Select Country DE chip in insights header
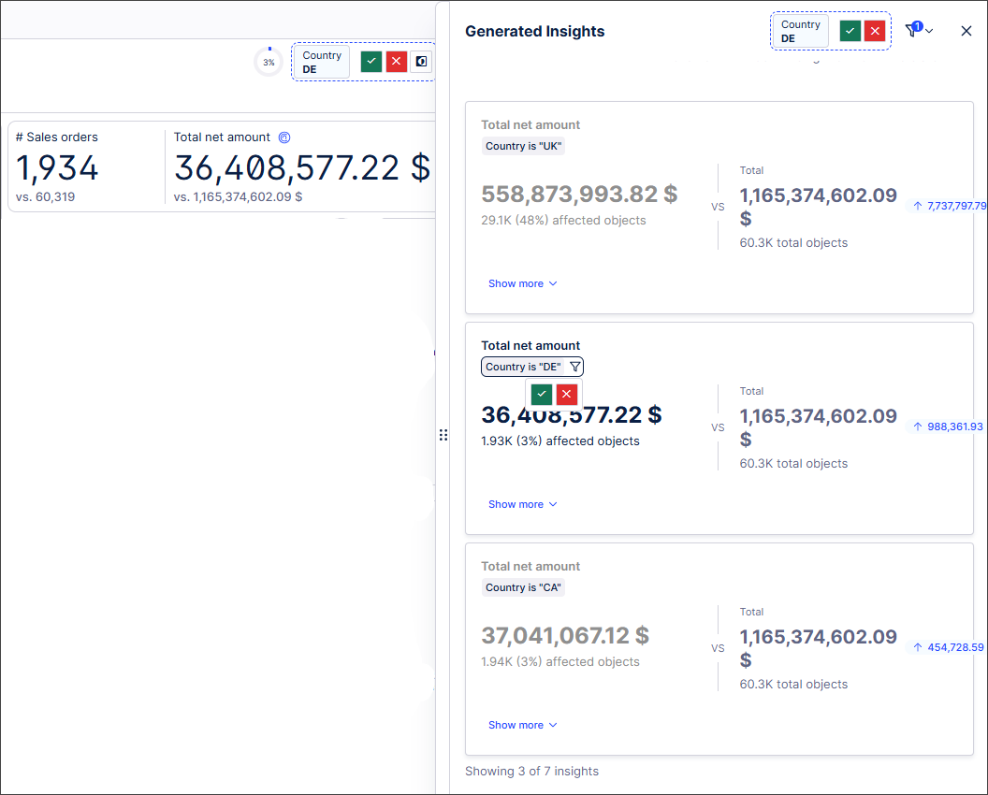The height and width of the screenshot is (795, 988). tap(801, 31)
